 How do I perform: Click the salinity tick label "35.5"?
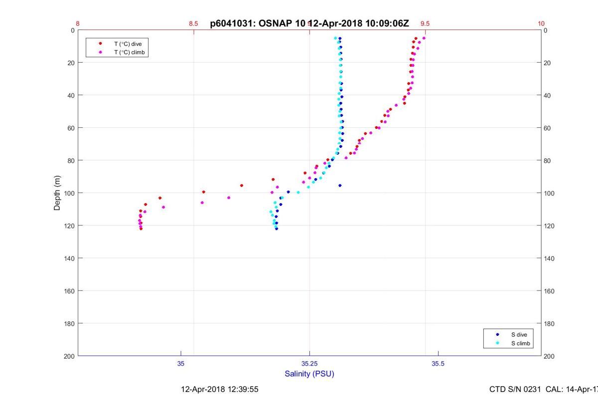click(438, 364)
